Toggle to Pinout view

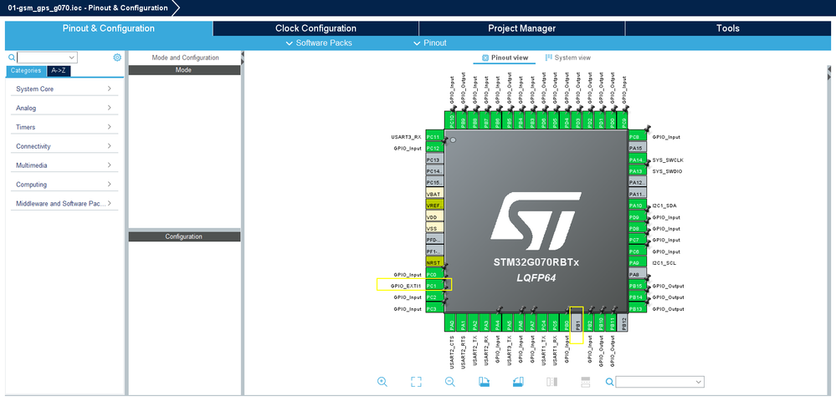coord(505,58)
